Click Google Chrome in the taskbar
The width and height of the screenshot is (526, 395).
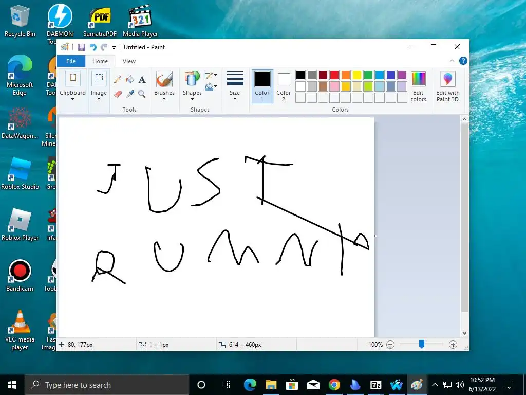[334, 385]
